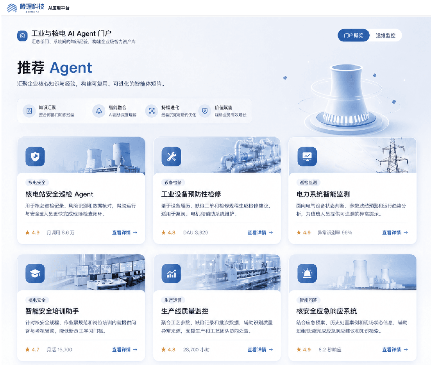This screenshot has width=431, height=365.
Task: Click star rating 4.8 on 工业设备预防性检修 card
Action: point(168,233)
